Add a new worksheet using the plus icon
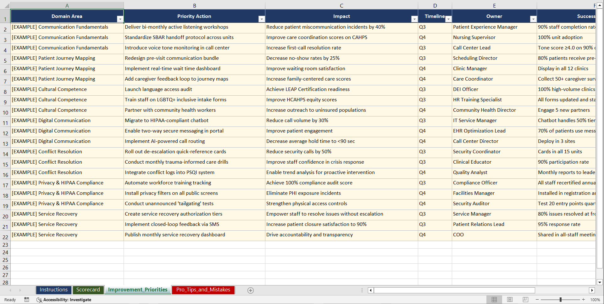 [251, 290]
